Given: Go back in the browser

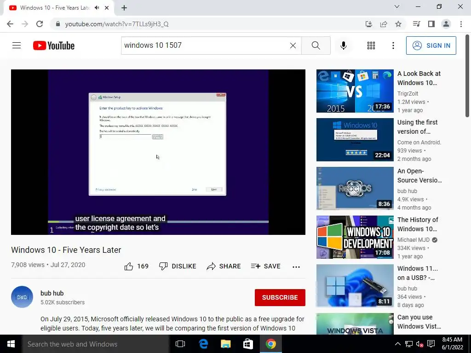Looking at the screenshot, I should coord(10,24).
